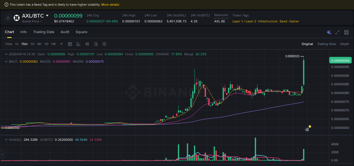This screenshot has width=354, height=166.
Task: Click the 24h High value 0.00000101
Action: (x=131, y=21)
